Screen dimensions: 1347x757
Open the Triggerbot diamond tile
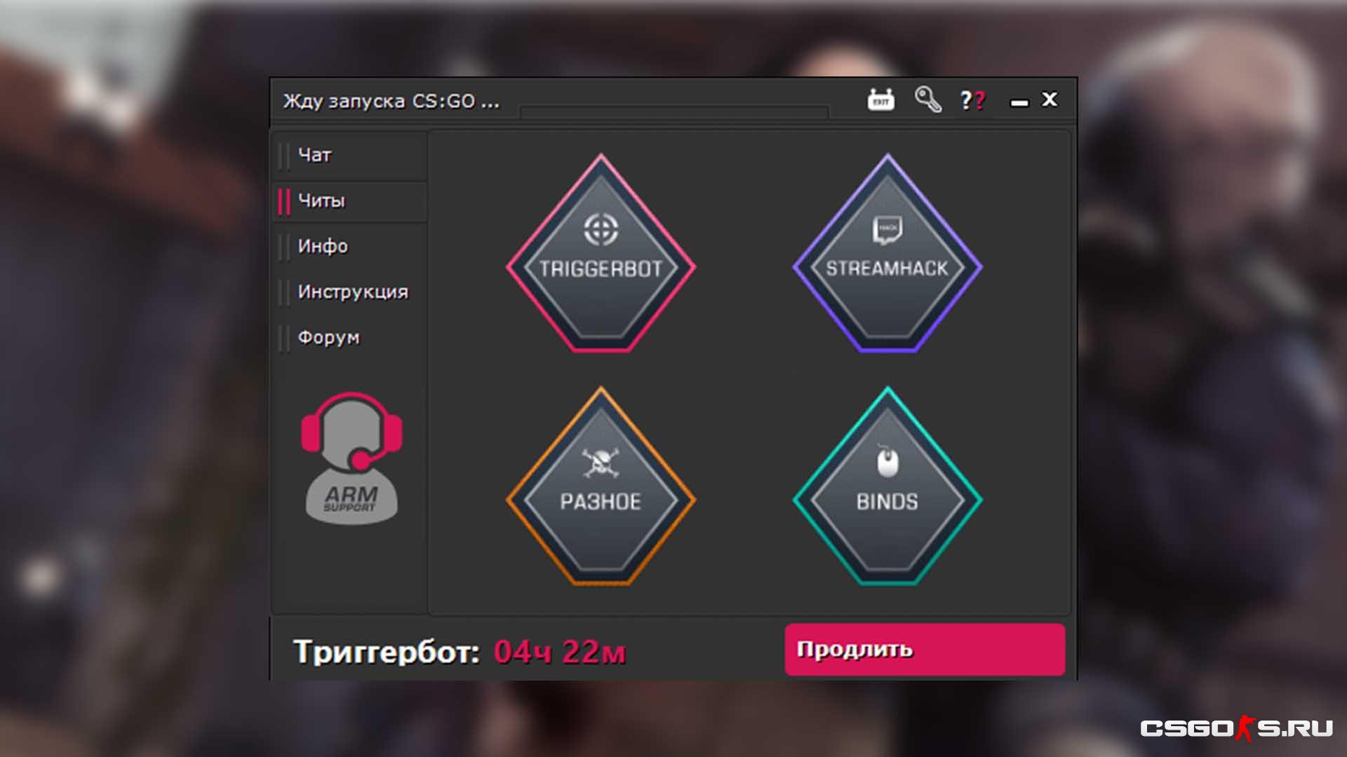point(601,254)
